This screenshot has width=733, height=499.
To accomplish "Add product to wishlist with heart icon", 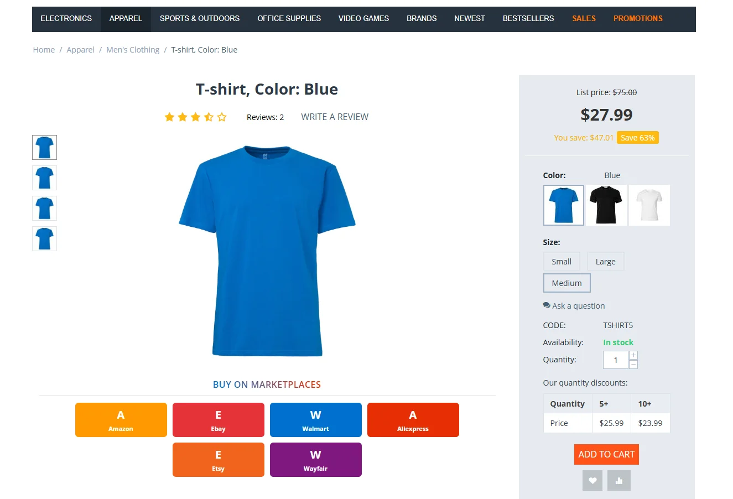I will [x=592, y=480].
